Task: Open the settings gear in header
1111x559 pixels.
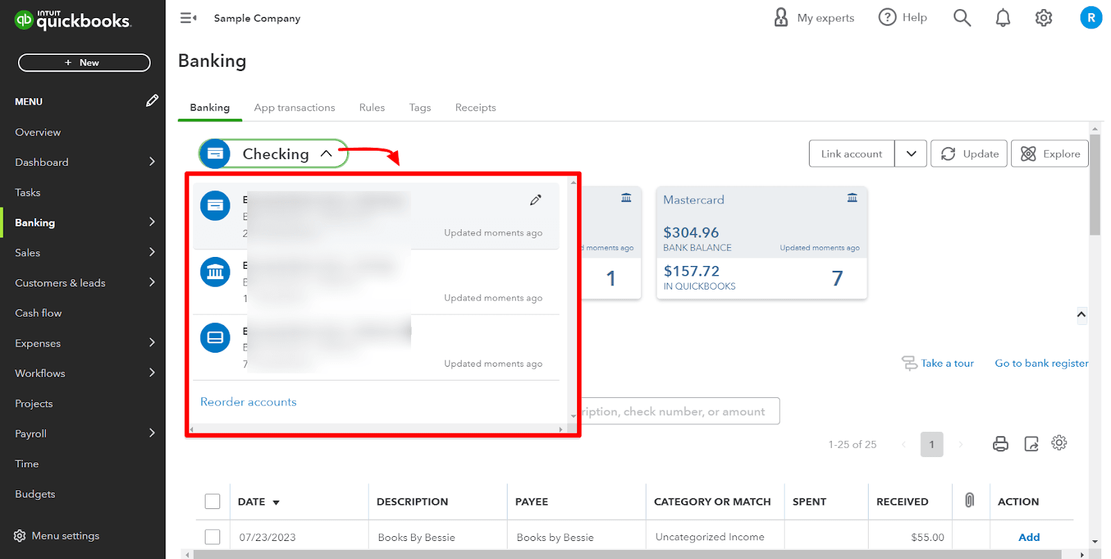Action: tap(1044, 18)
